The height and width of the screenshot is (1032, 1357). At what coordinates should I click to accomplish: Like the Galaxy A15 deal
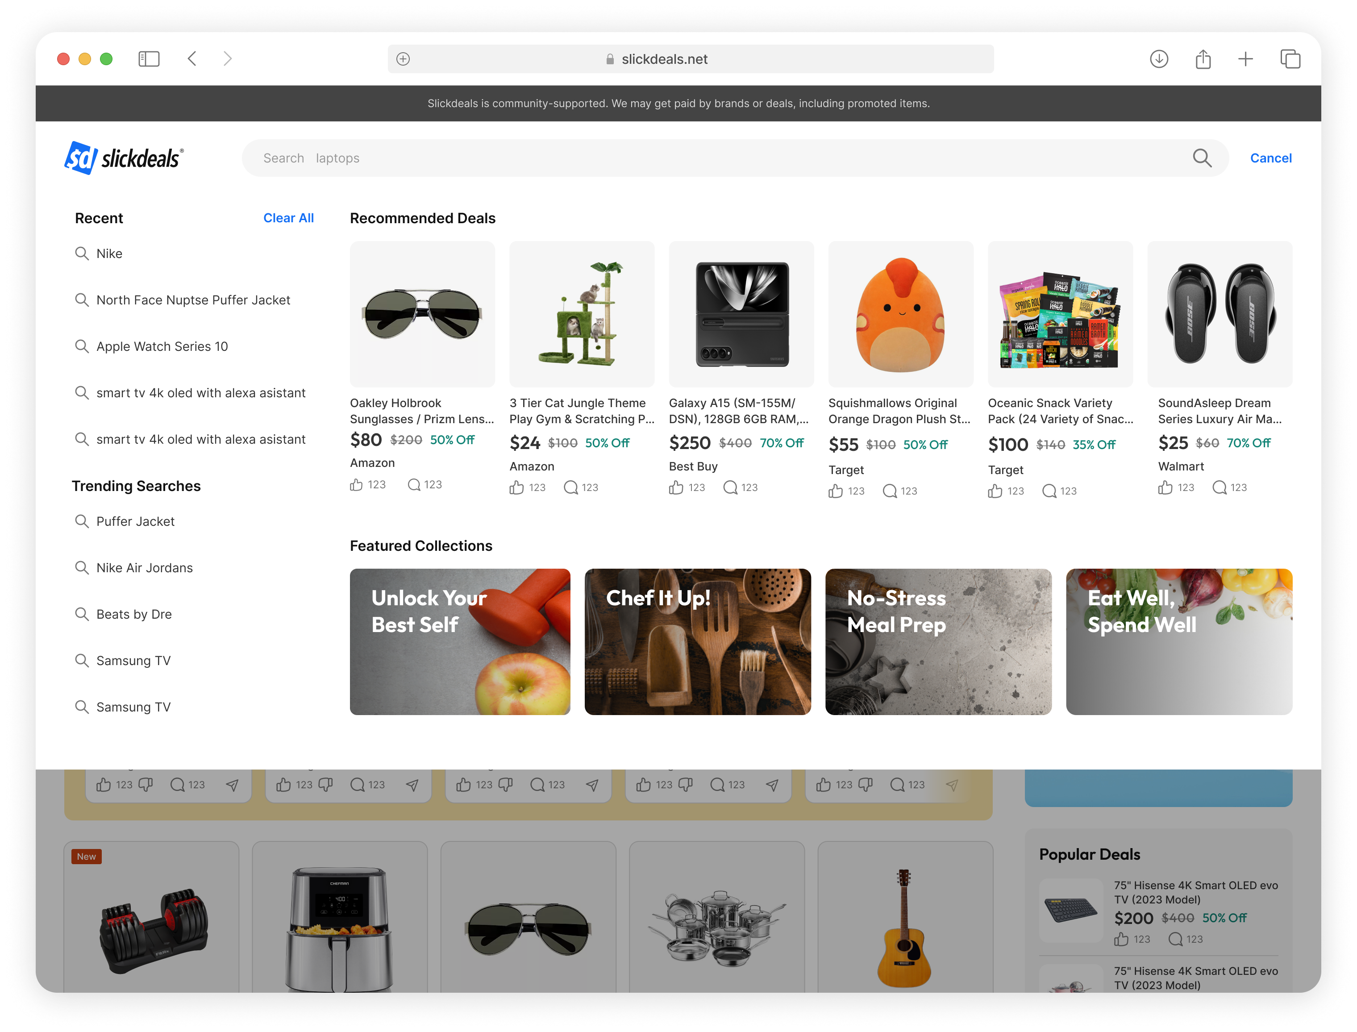[x=676, y=488]
